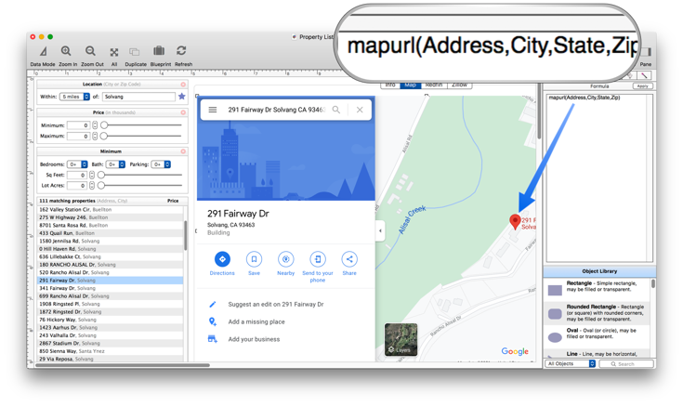
Task: Click the Nearby icon
Action: click(286, 259)
